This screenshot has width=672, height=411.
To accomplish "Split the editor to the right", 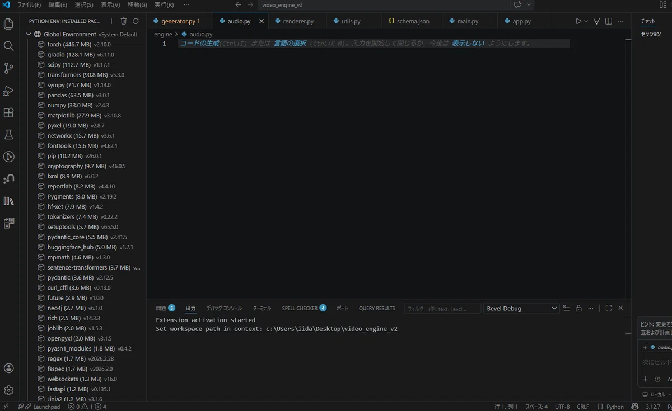I will point(609,21).
